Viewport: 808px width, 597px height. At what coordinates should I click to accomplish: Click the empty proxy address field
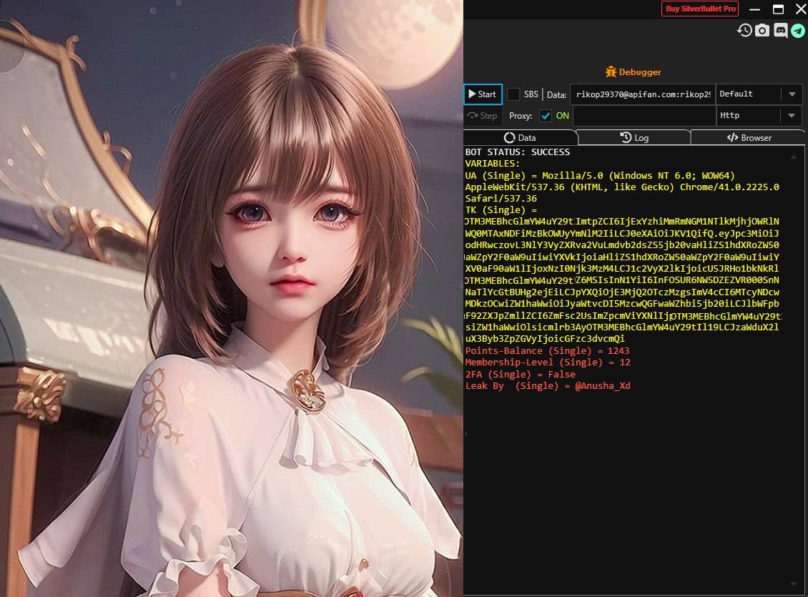644,116
